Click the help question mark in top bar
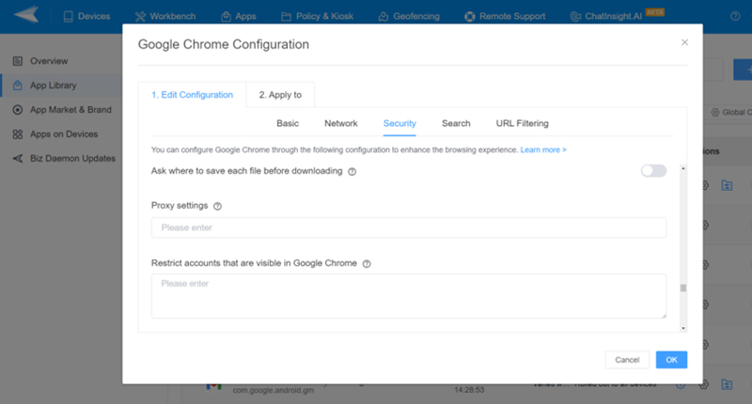 735,16
